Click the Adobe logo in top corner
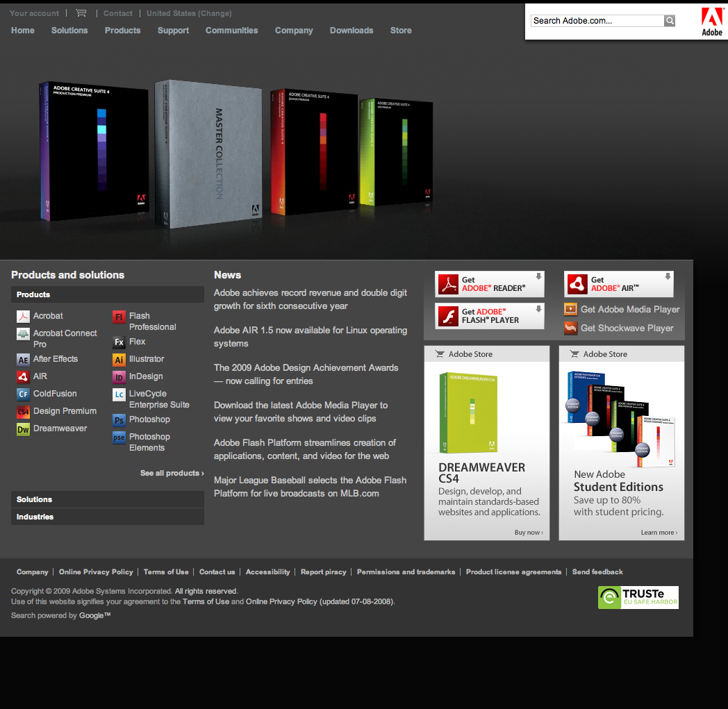728x709 pixels. 711,22
